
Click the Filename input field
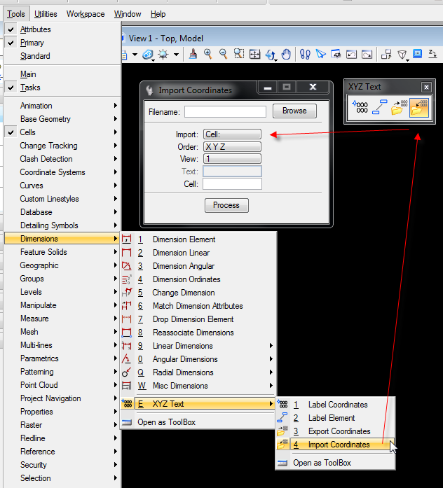pyautogui.click(x=225, y=112)
